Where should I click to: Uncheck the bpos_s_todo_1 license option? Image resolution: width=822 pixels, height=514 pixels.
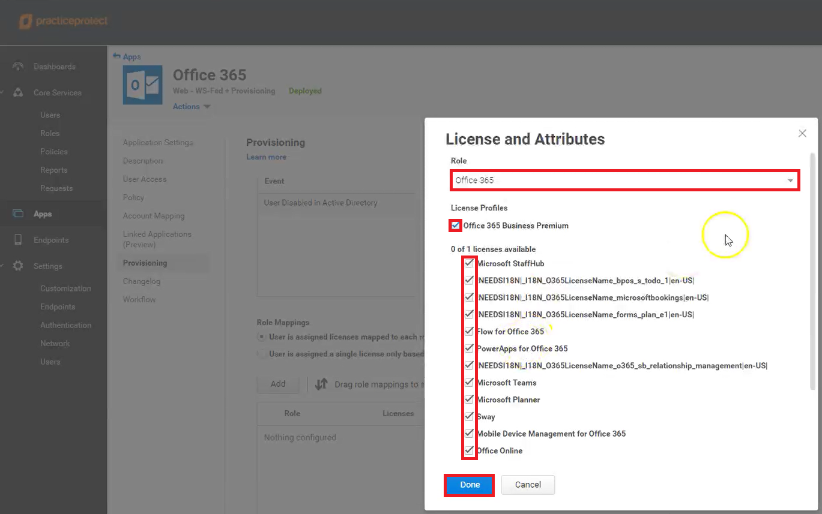tap(469, 280)
